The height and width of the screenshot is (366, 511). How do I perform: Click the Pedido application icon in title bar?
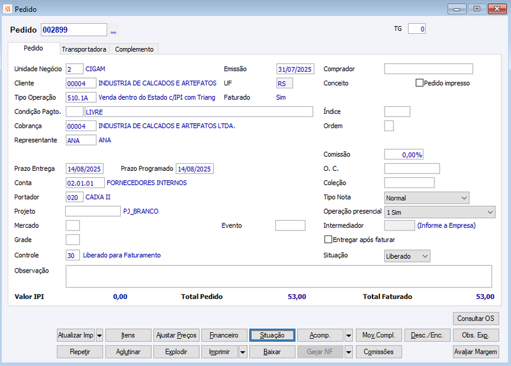click(x=8, y=9)
